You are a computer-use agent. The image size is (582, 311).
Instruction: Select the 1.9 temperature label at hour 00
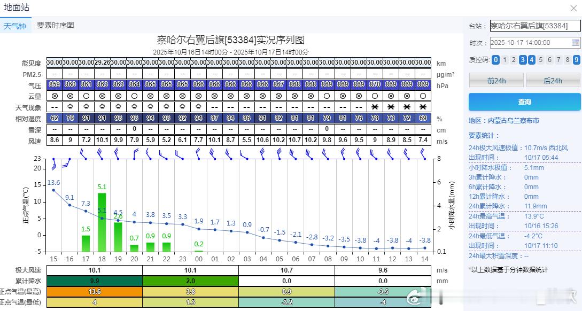(x=199, y=221)
